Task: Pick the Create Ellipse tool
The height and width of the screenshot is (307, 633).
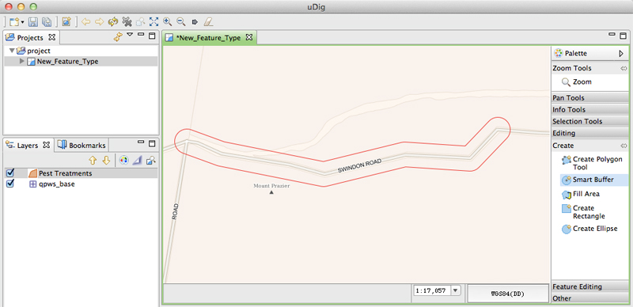Action: (x=589, y=229)
